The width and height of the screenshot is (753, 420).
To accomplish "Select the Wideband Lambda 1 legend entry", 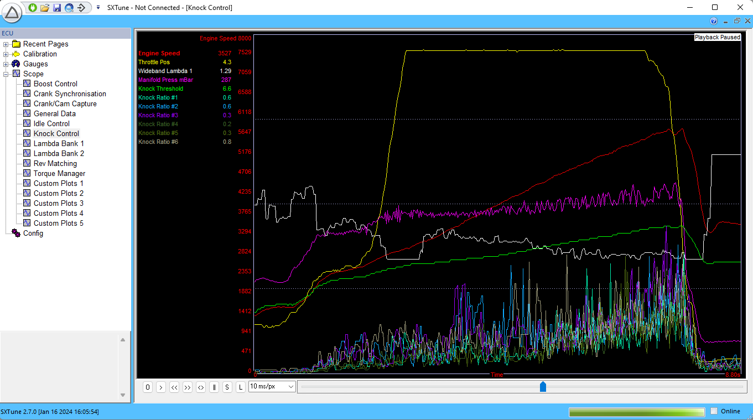I will click(165, 71).
